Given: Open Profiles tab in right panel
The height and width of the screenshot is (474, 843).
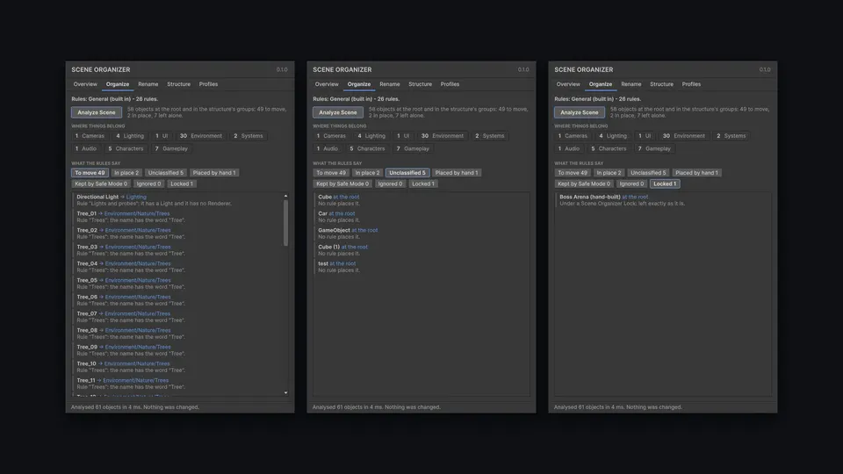Looking at the screenshot, I should [x=691, y=84].
